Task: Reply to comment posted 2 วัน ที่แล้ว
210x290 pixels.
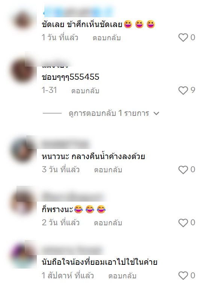Action: click(108, 223)
